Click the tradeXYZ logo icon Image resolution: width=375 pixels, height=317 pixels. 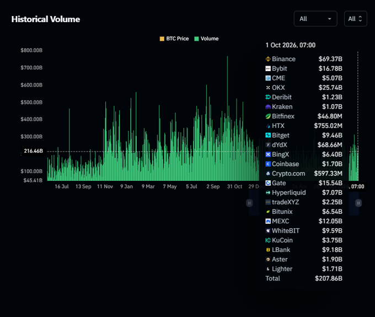(268, 202)
